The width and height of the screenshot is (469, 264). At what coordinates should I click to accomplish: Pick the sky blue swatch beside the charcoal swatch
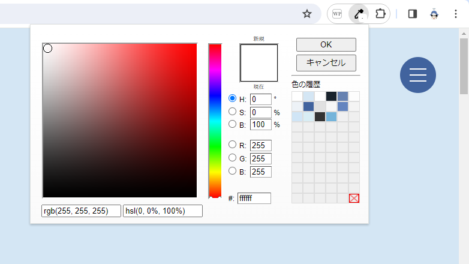tap(331, 117)
